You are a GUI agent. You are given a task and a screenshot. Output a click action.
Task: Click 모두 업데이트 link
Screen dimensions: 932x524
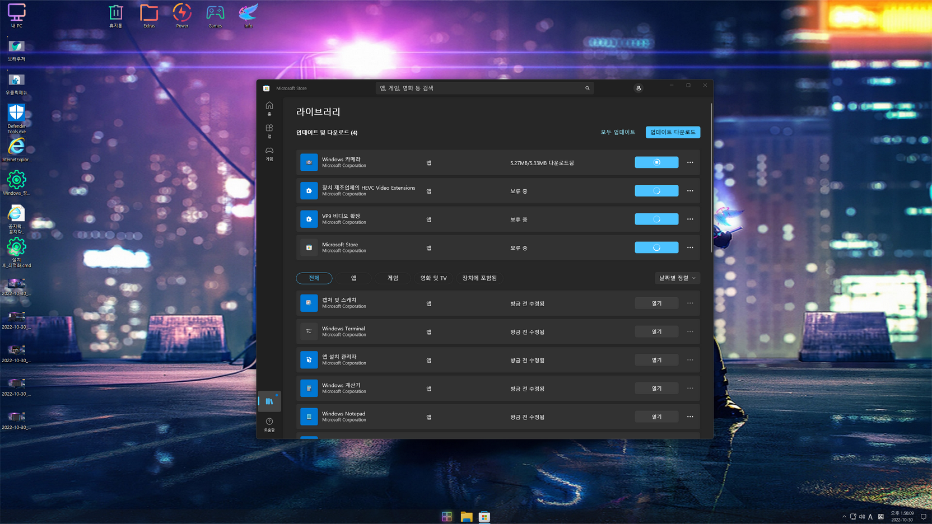tap(618, 132)
